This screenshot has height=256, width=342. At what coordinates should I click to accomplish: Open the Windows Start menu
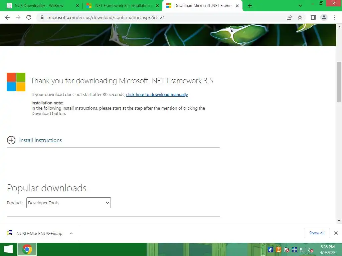[x=8, y=249]
